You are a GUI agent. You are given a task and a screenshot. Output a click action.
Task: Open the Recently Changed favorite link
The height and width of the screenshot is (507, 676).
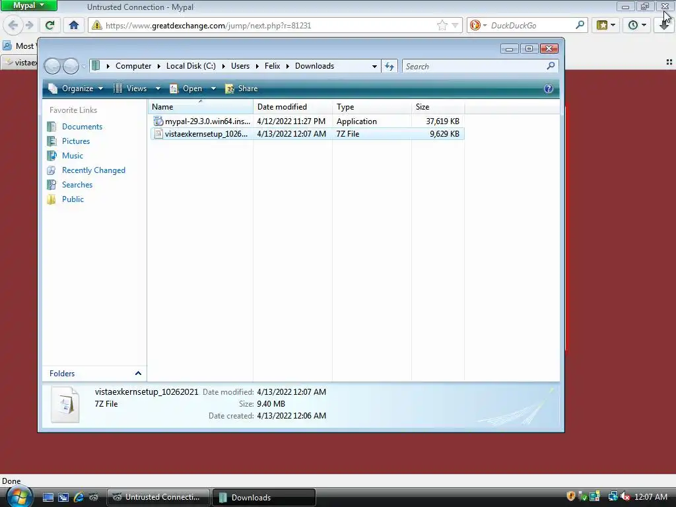pyautogui.click(x=94, y=170)
